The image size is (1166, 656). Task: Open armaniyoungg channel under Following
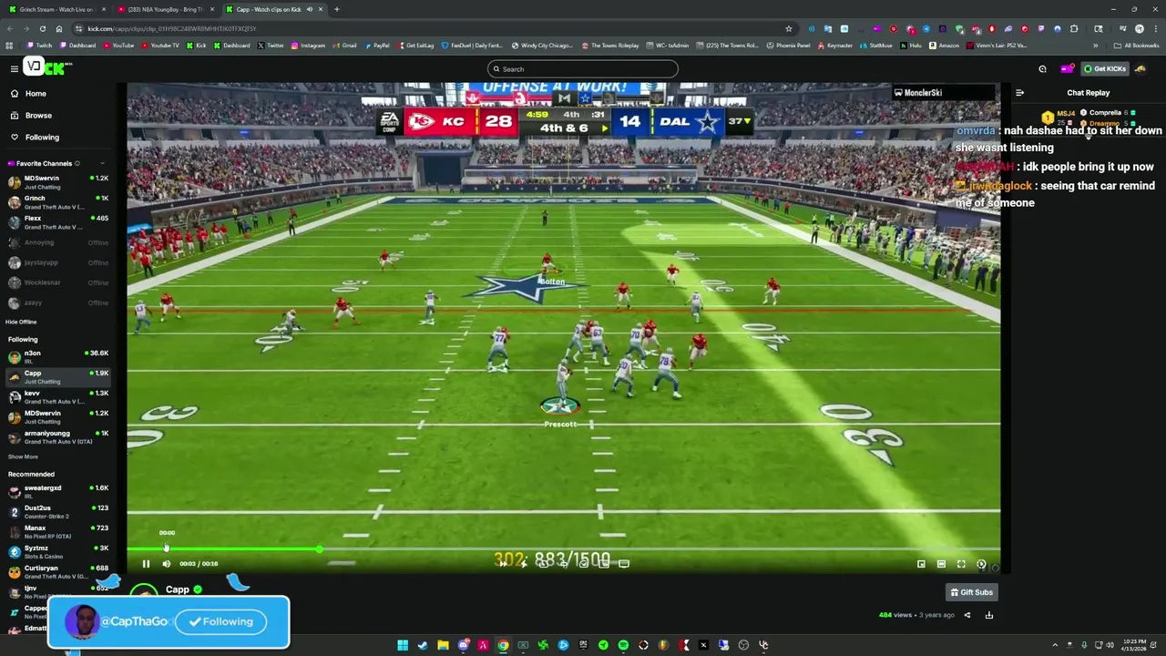click(58, 436)
